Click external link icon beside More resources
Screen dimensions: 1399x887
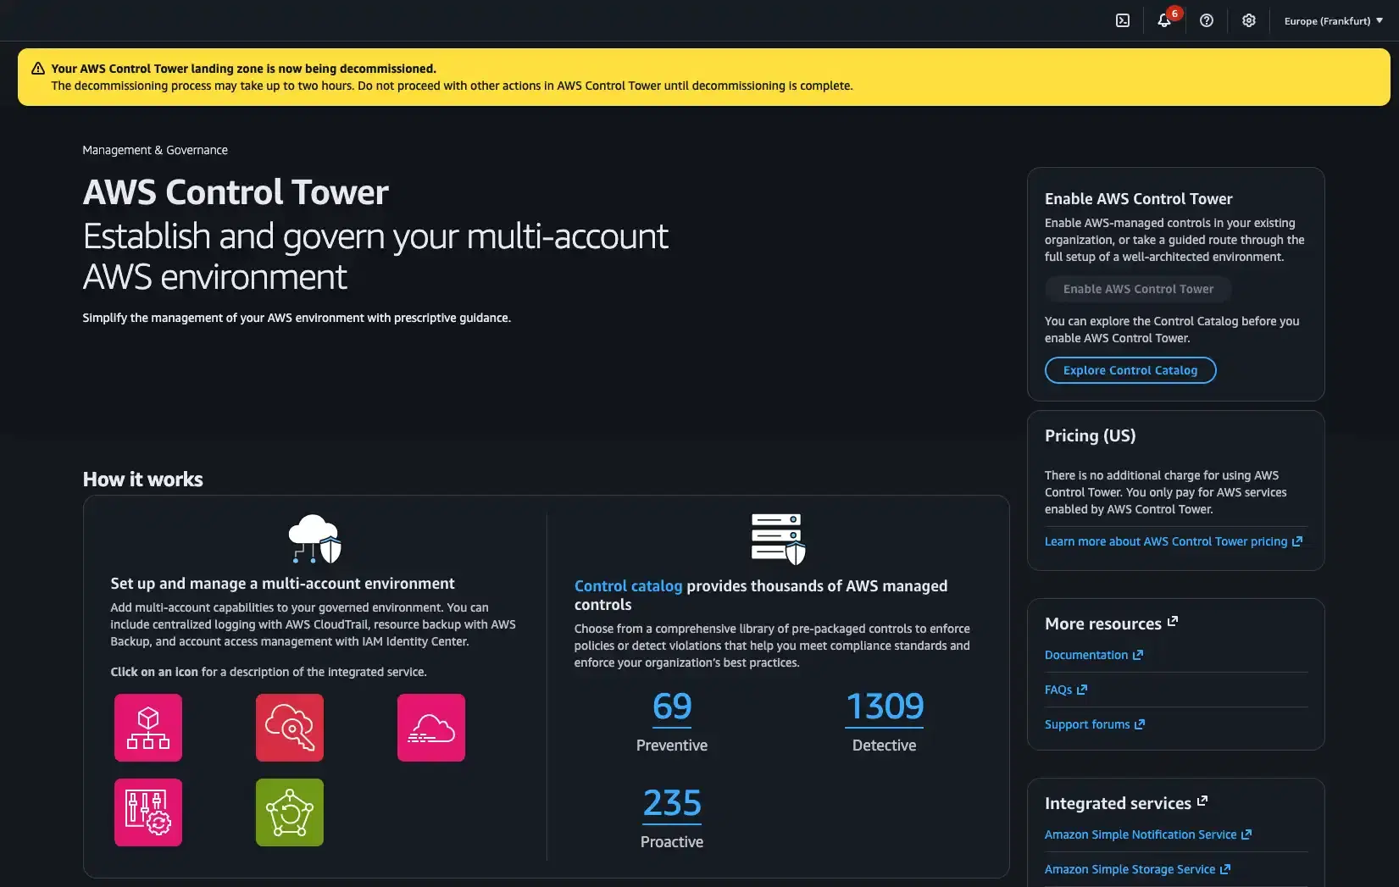click(1173, 622)
